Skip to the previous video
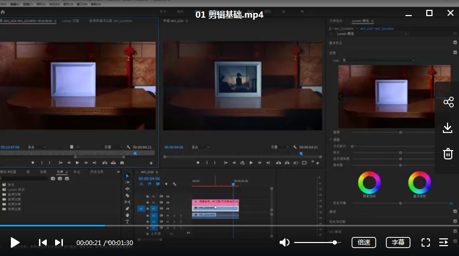 tap(43, 242)
